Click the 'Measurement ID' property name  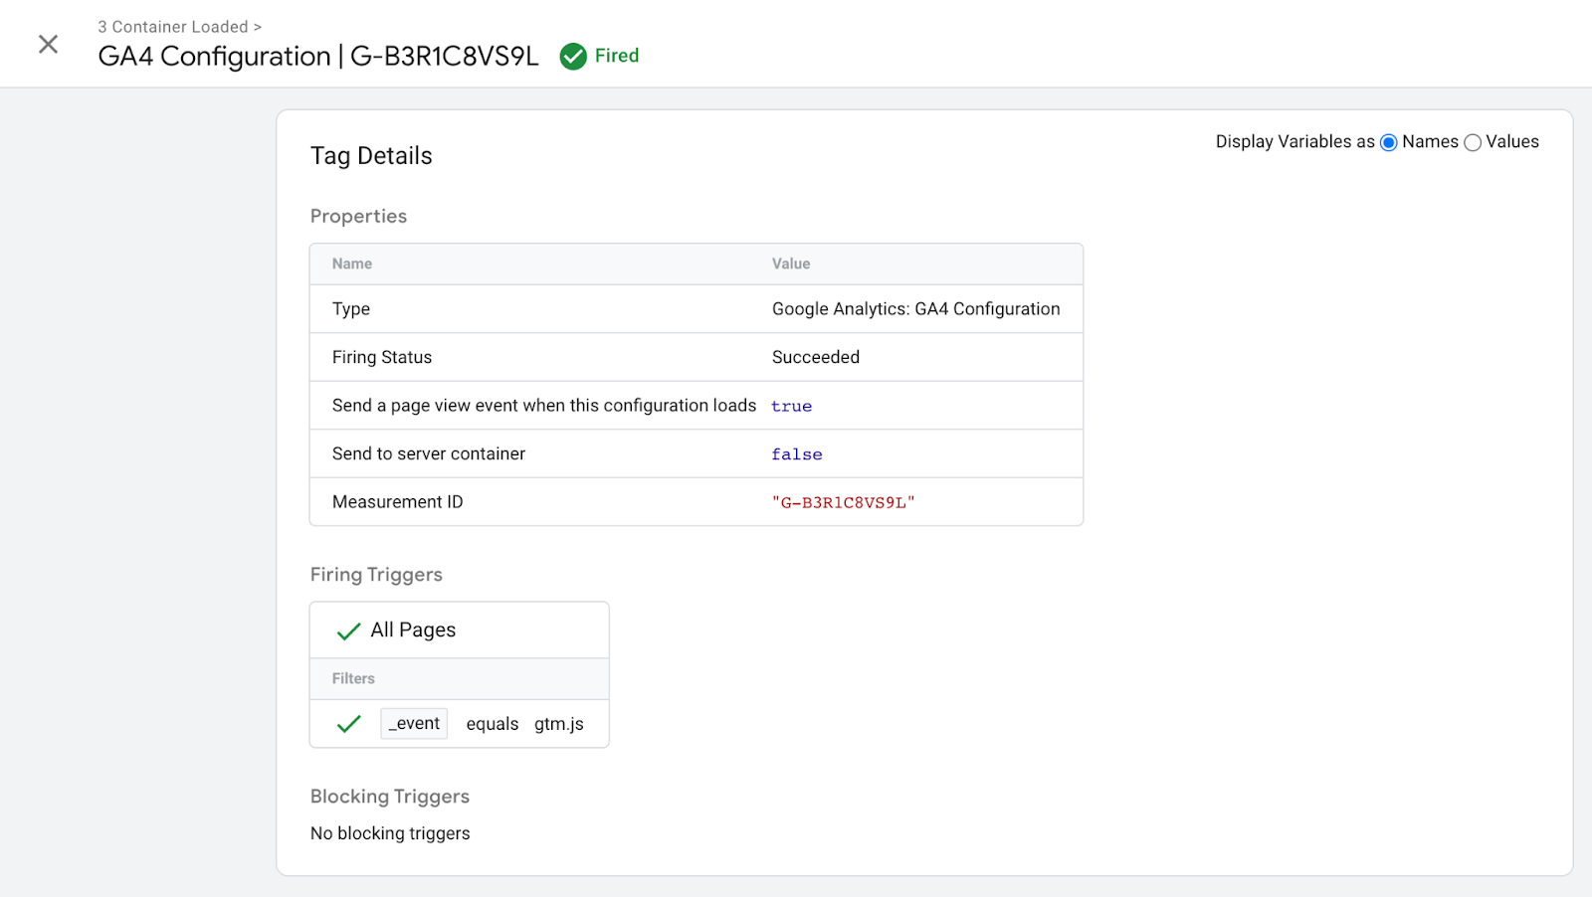click(398, 502)
